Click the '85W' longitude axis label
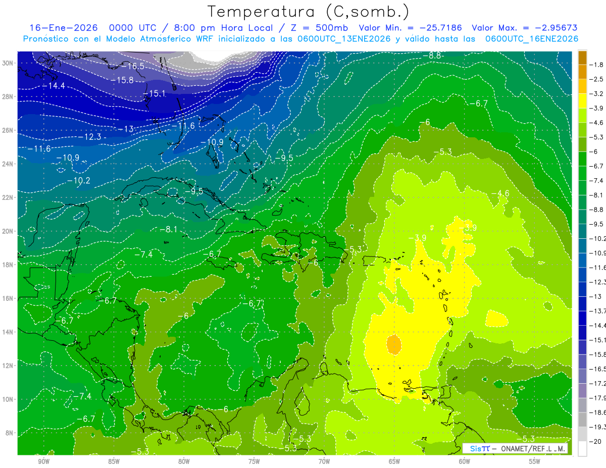 [114, 461]
